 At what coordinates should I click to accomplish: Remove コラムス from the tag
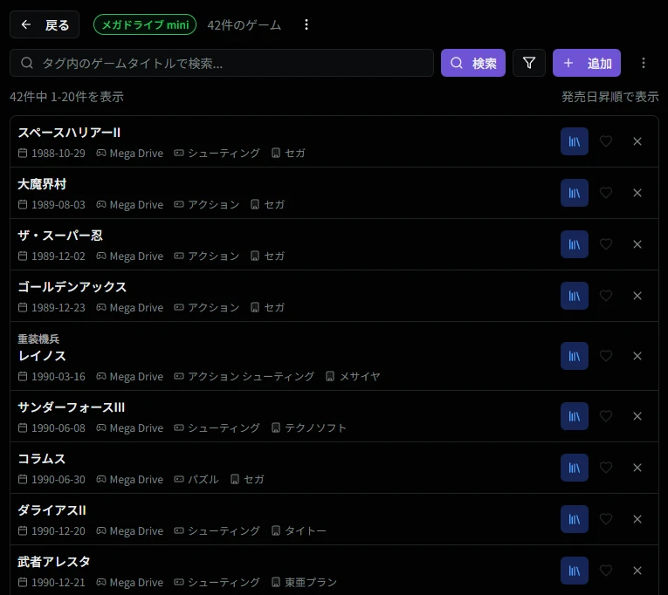(637, 468)
